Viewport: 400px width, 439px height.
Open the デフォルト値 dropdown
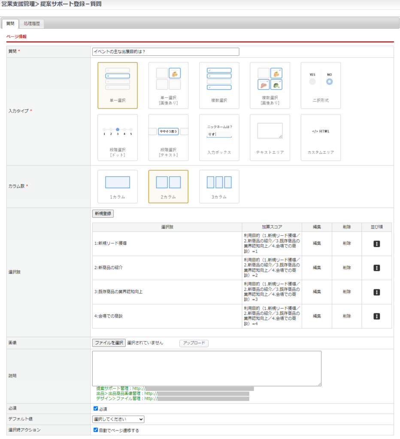tap(118, 419)
